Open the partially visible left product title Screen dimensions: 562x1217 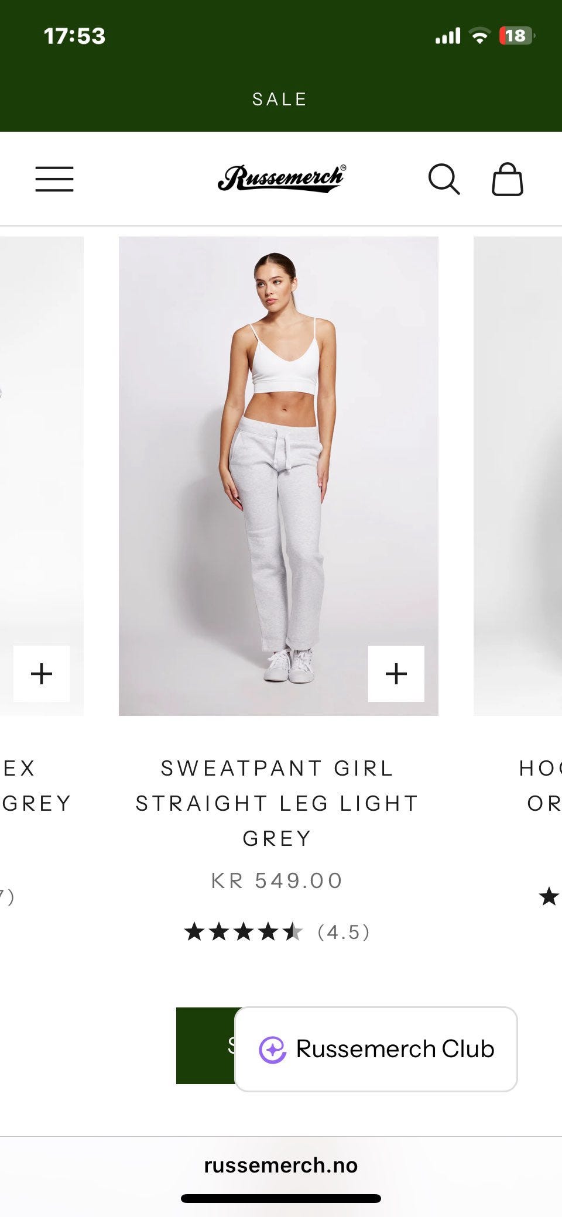click(36, 786)
